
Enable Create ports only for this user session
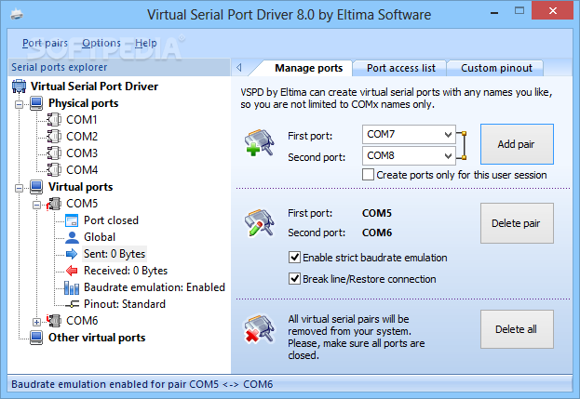tap(368, 175)
